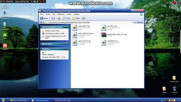Open the Bandicam recorder dropdown arrow

pyautogui.click(x=31, y=1)
